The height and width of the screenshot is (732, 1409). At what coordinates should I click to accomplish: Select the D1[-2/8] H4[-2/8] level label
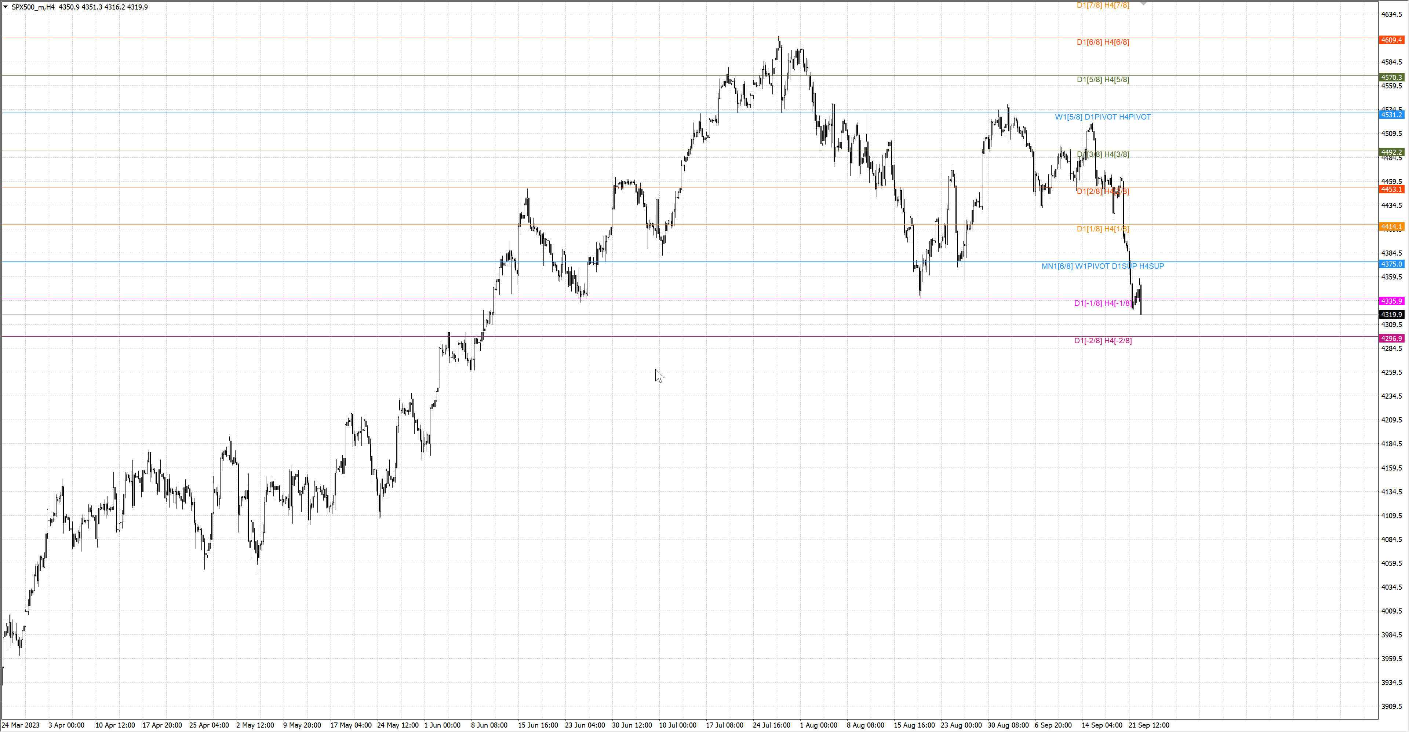click(x=1103, y=341)
